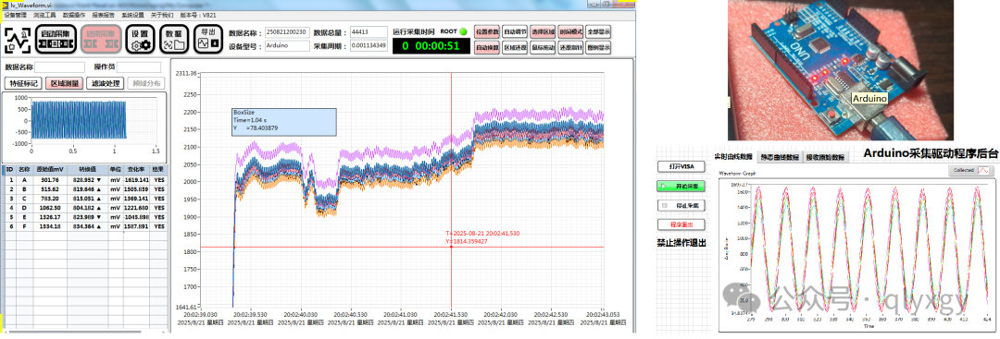The image size is (1000, 339).
Task: Click the 采集周期 field showing 0.001134349
Action: coord(369,46)
